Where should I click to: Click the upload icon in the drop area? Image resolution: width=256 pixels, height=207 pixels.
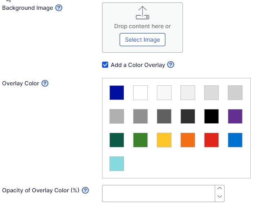click(x=142, y=13)
